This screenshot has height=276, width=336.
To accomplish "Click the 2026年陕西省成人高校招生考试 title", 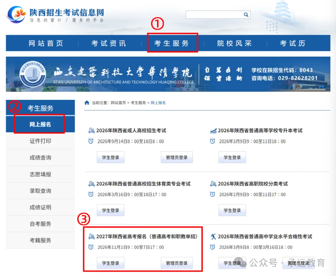I will tap(131, 130).
